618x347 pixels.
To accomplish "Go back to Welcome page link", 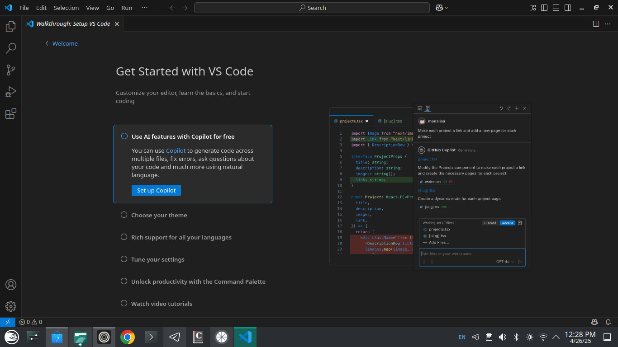I will (61, 43).
